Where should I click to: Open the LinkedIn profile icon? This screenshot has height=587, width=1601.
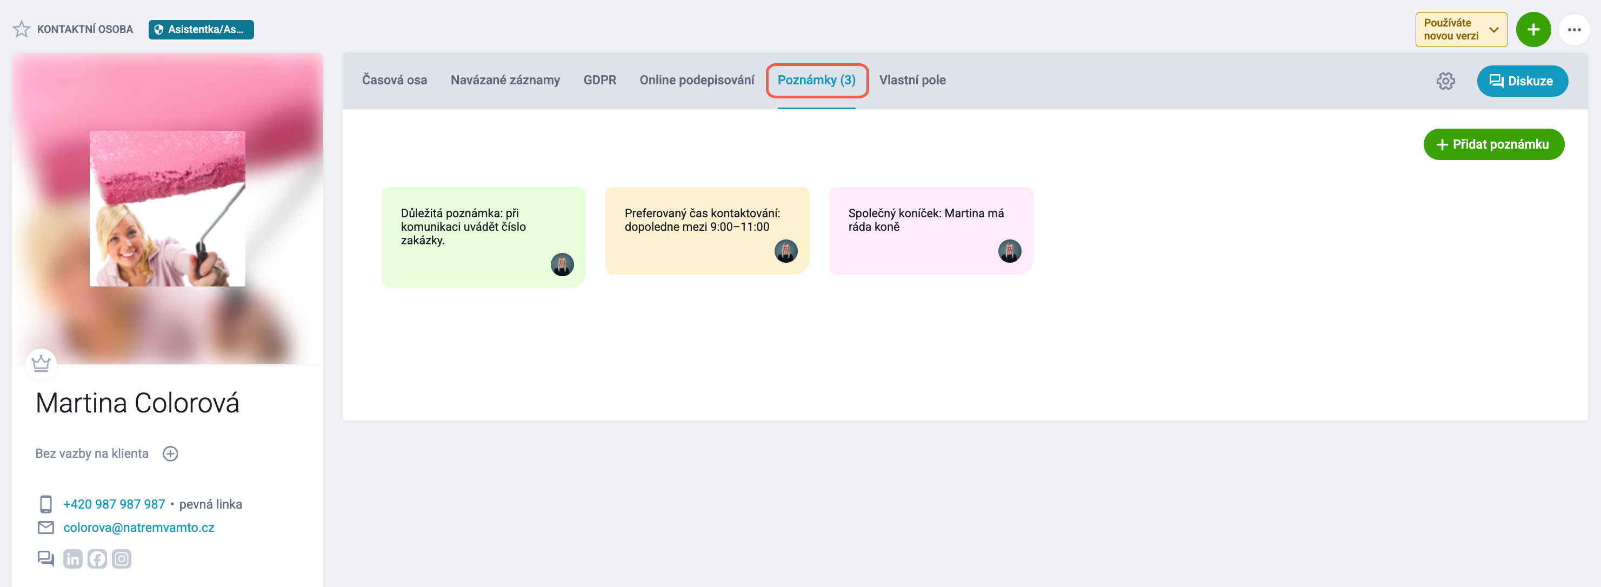73,558
